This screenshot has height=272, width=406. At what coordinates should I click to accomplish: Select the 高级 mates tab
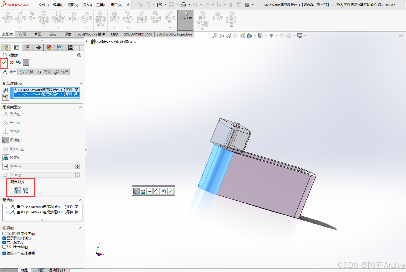coord(44,72)
